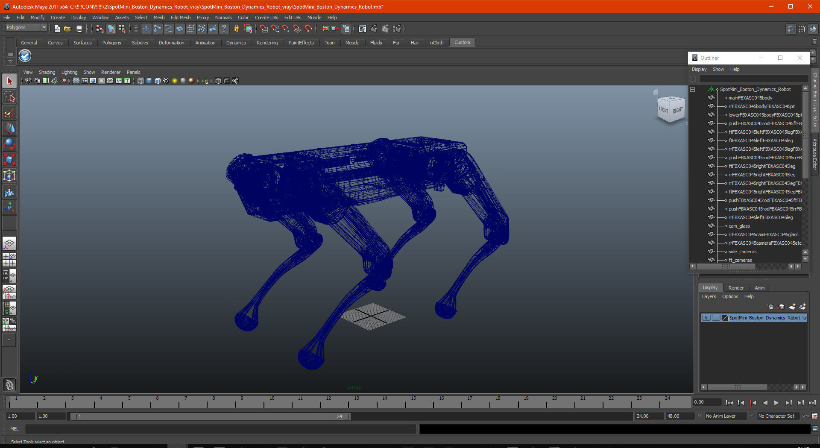Switch to Persp/Outliner layout
Screen dimensions: 820x448
(x=9, y=276)
